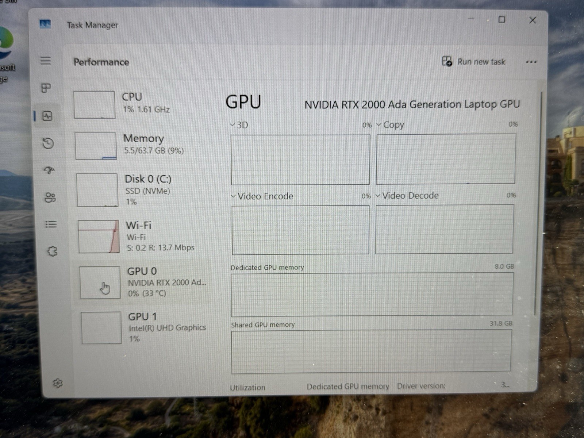Screen dimensions: 584x438
Task: Close the Task Manager window
Action: click(533, 20)
